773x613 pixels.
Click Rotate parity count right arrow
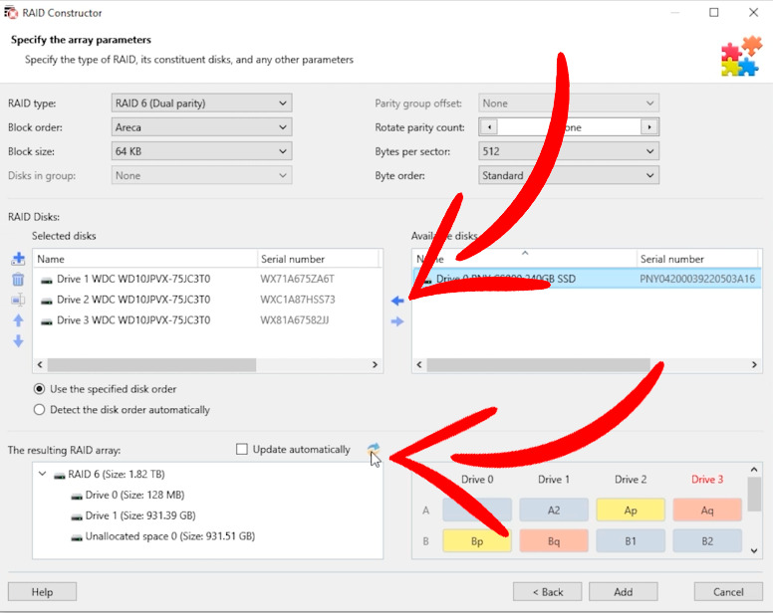tap(649, 127)
